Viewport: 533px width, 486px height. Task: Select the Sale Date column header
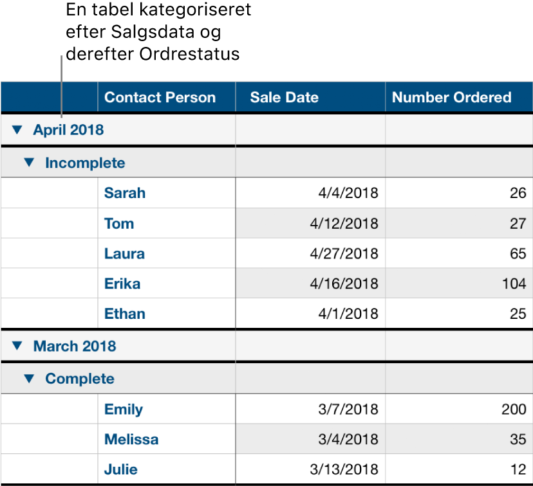285,98
